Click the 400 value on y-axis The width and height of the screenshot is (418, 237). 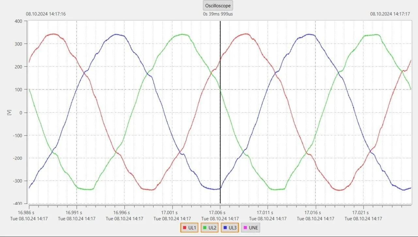tap(18, 21)
